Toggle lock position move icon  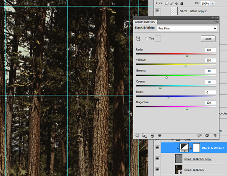(177, 3)
